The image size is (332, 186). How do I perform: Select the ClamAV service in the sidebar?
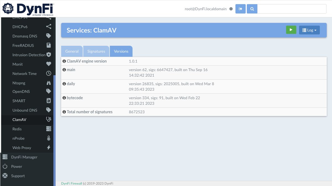pos(19,120)
